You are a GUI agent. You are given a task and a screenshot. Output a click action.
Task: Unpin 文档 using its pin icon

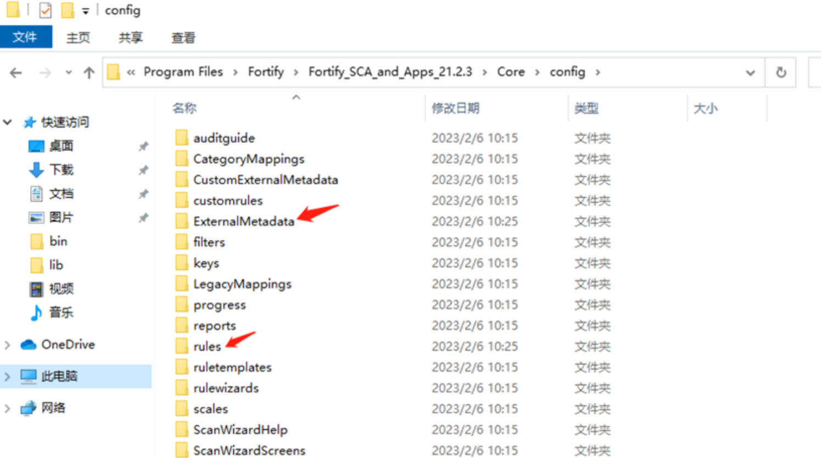(143, 194)
